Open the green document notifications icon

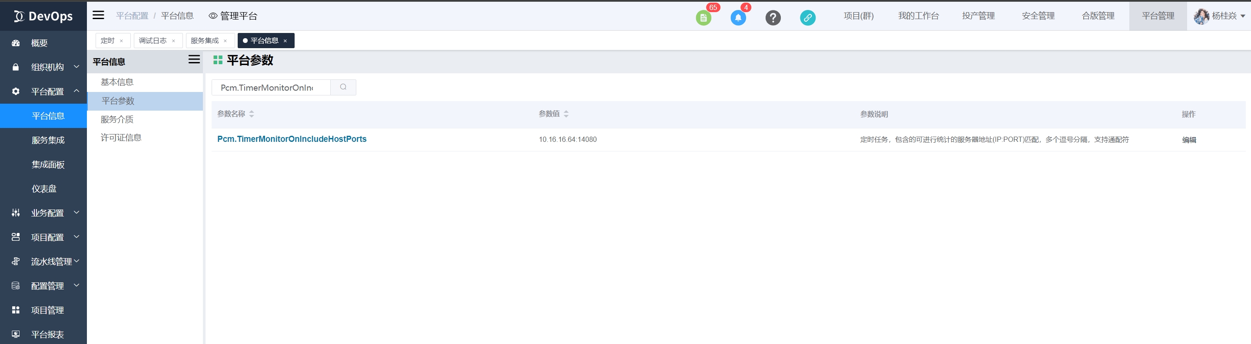(703, 18)
